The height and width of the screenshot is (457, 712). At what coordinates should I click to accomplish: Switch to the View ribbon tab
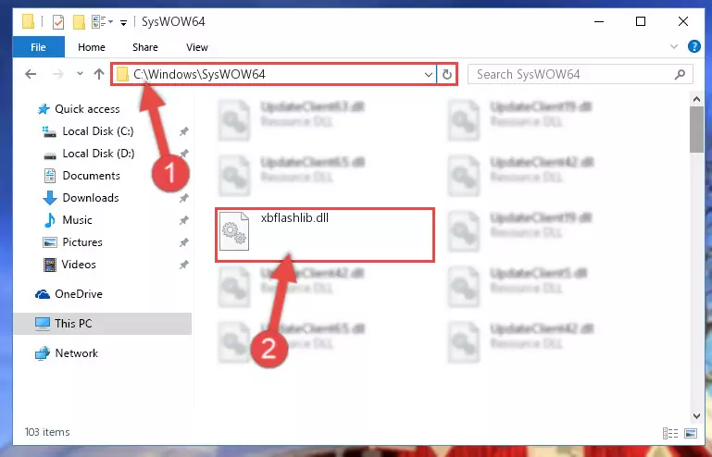(197, 47)
